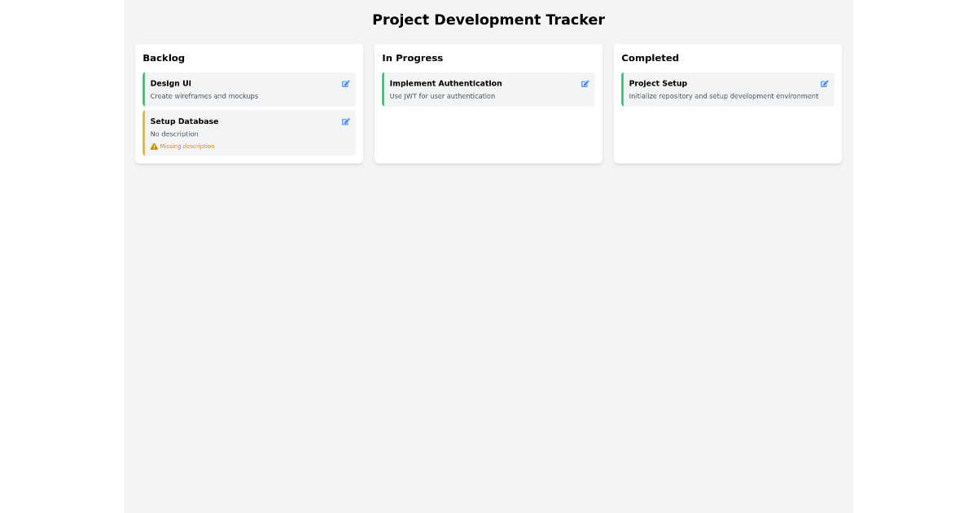Click the green status bar on Design UI card
The height and width of the screenshot is (513, 977).
pyautogui.click(x=144, y=90)
